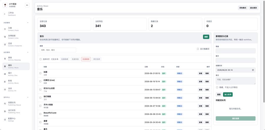
Task: Toggle the 显示隐藏项 checkbox
Action: (x=198, y=49)
